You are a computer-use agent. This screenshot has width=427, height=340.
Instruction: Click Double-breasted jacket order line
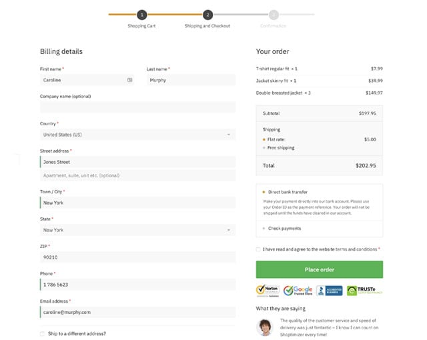320,93
